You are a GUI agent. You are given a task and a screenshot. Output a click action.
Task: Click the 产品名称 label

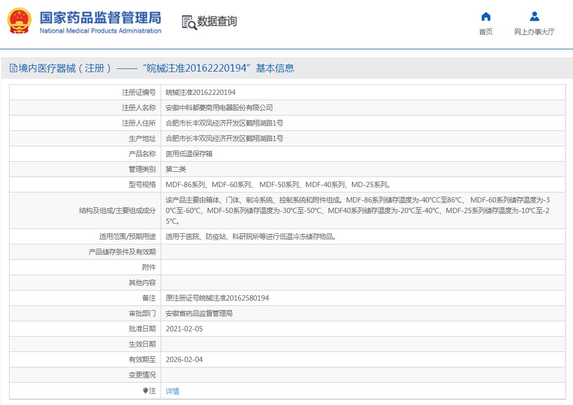142,154
